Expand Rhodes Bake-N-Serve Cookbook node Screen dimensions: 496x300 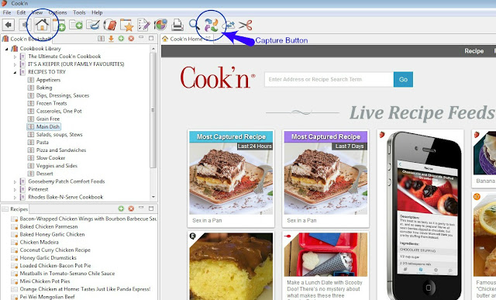(x=15, y=198)
